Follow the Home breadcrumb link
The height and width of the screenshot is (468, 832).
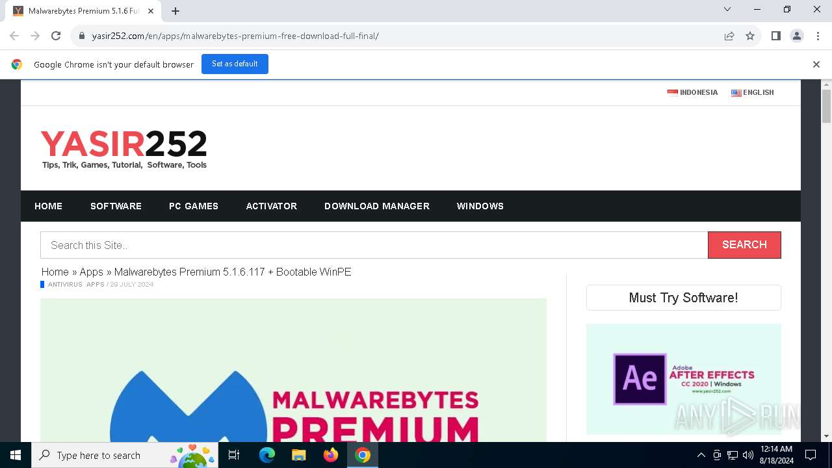tap(55, 272)
